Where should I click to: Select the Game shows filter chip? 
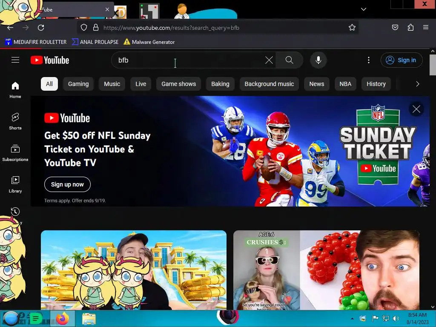(178, 84)
